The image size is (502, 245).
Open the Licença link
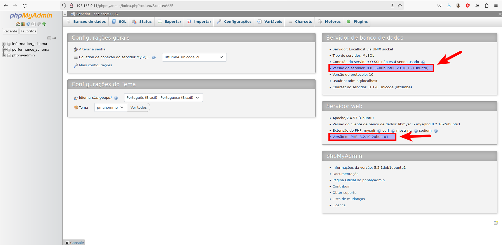[339, 205]
